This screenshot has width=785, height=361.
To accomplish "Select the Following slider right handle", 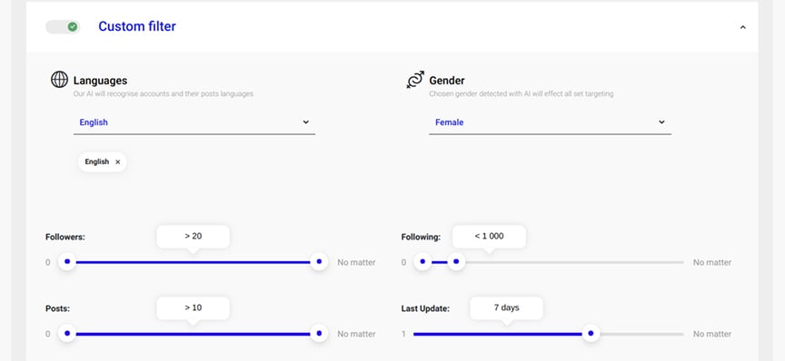I will [x=456, y=261].
